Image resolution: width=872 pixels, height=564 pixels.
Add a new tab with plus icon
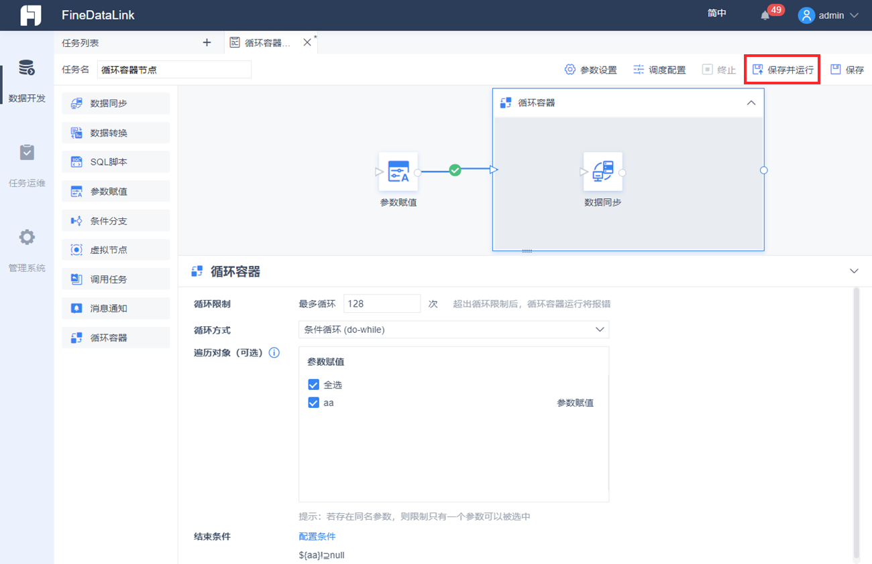(x=207, y=42)
